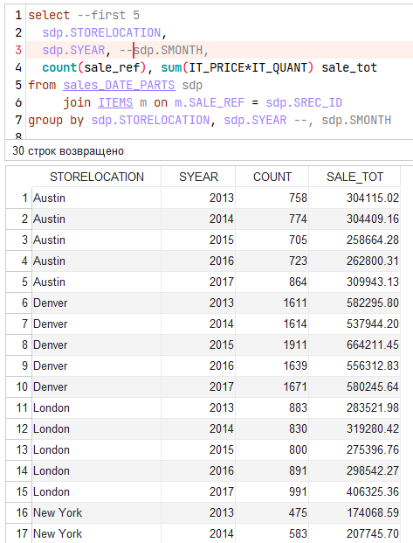Select row number 10 header

19,386
